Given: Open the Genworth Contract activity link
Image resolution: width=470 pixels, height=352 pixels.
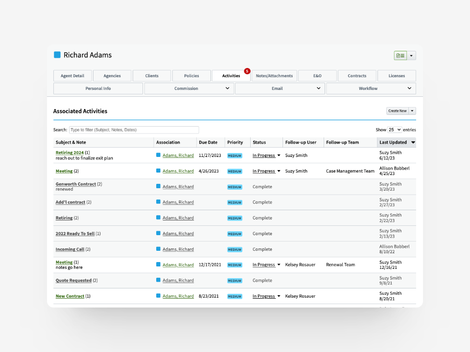Looking at the screenshot, I should pyautogui.click(x=75, y=184).
